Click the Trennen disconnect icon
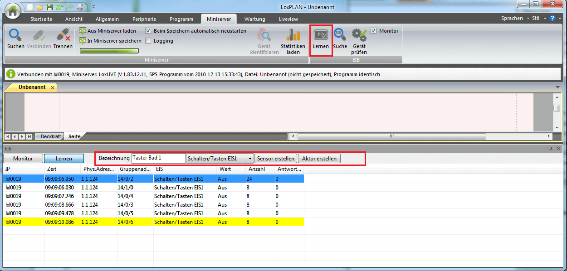 (x=63, y=36)
